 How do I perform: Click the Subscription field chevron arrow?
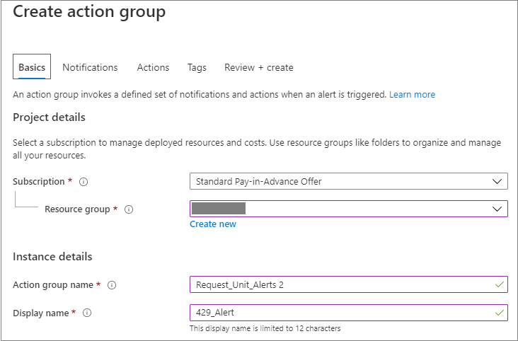(x=497, y=182)
